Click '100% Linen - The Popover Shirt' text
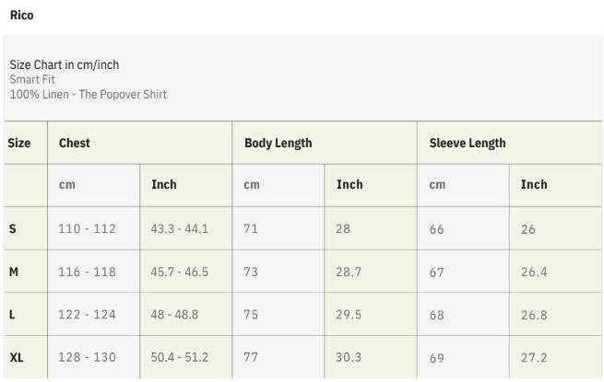The width and height of the screenshot is (604, 382). coord(88,94)
